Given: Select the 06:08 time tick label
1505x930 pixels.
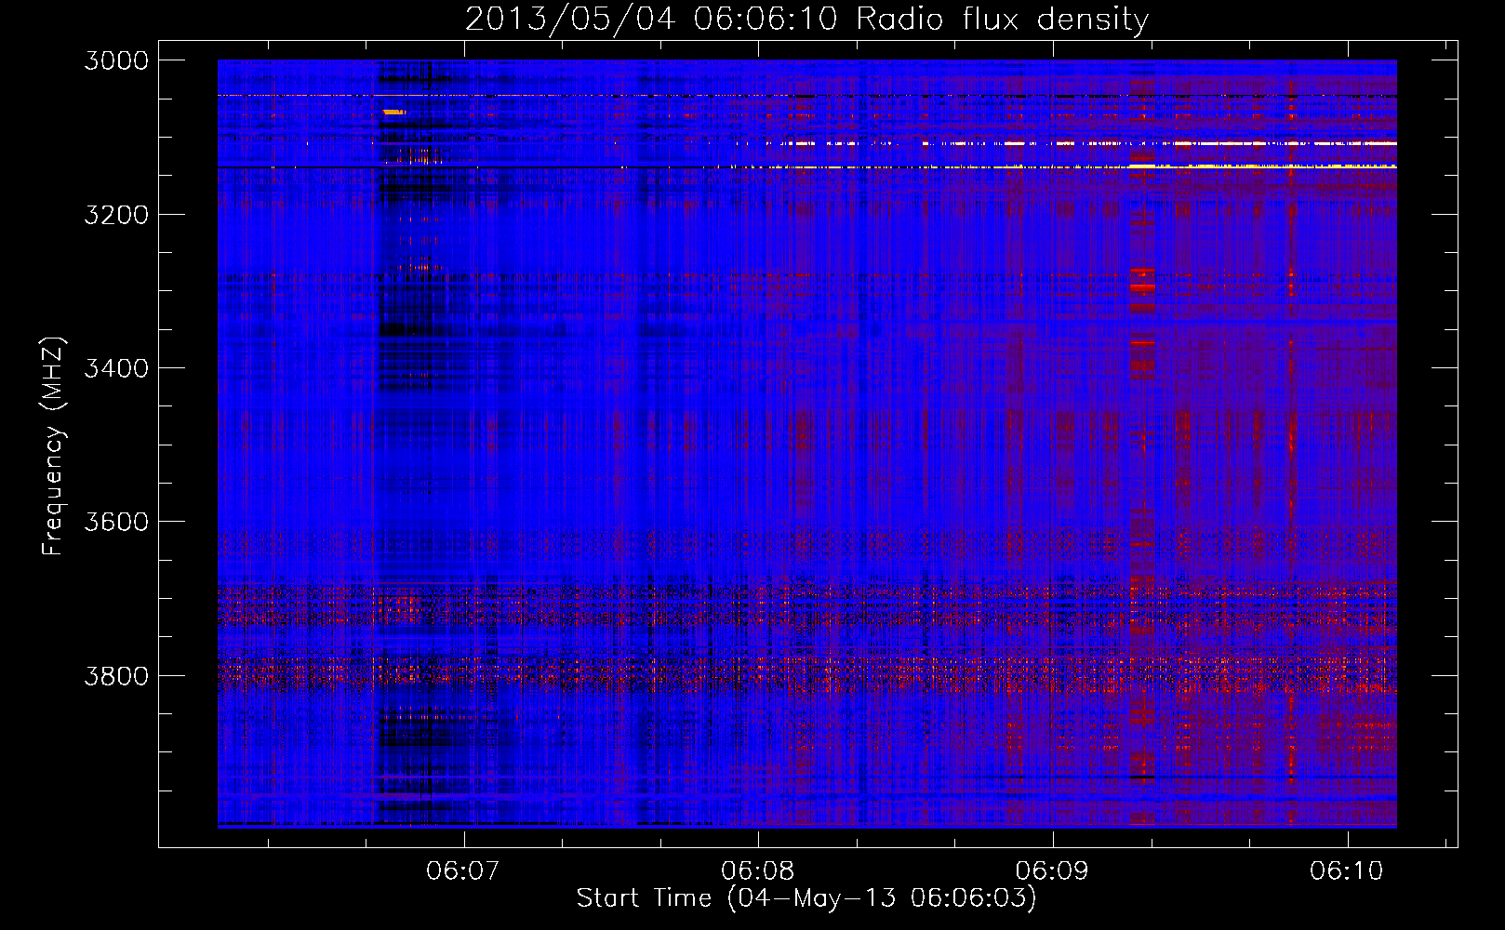Looking at the screenshot, I should tap(757, 870).
